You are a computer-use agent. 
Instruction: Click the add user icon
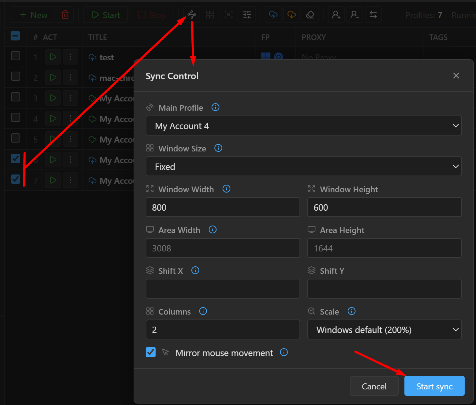pos(336,15)
